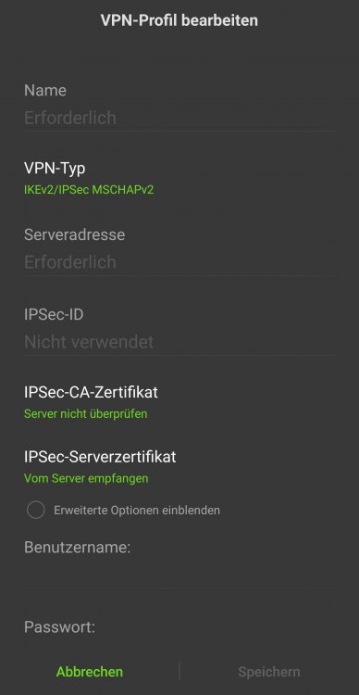Focus the Benutzername input field

click(179, 575)
